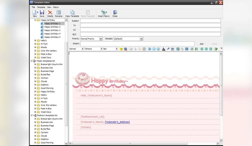
Task: Click into the BCC field
Action: click(150, 34)
